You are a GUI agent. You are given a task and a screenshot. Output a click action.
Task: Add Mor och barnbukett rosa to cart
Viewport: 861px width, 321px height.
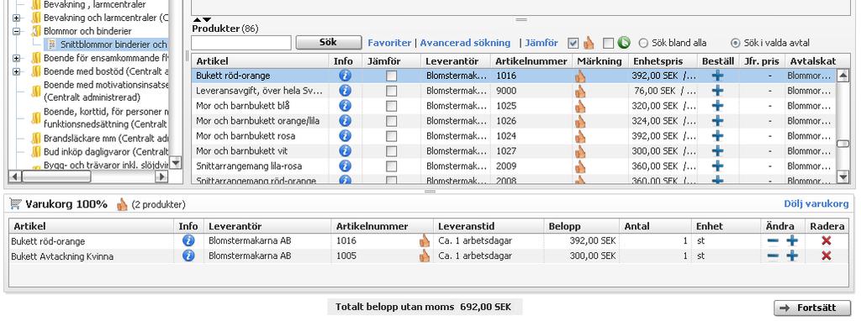(x=717, y=135)
